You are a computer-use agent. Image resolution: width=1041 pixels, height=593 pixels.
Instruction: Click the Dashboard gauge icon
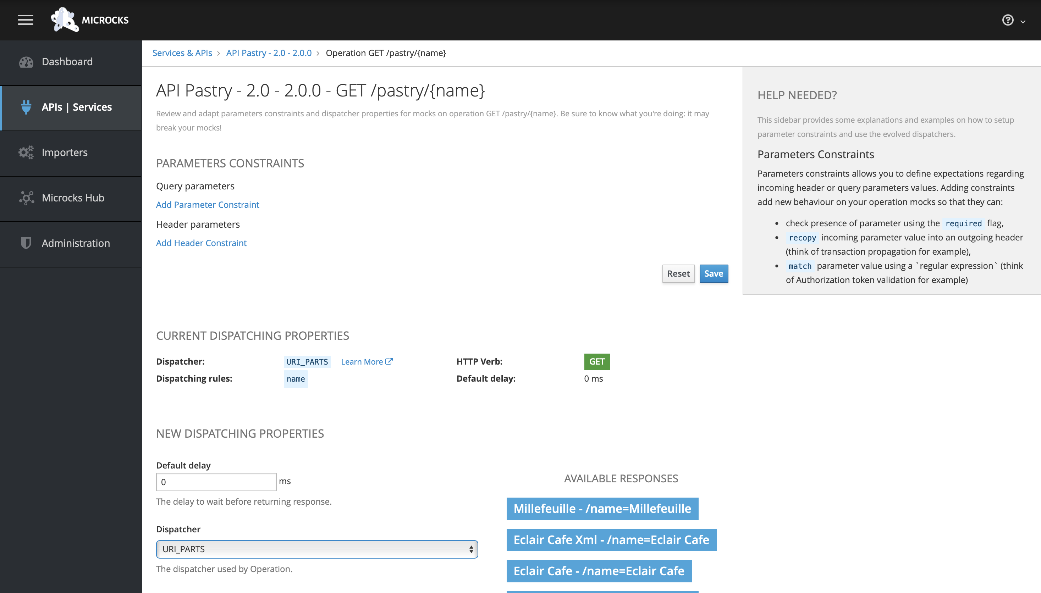point(26,62)
